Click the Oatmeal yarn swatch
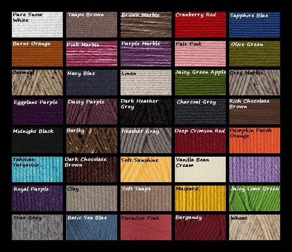This screenshot has width=292, height=252. [x=37, y=83]
